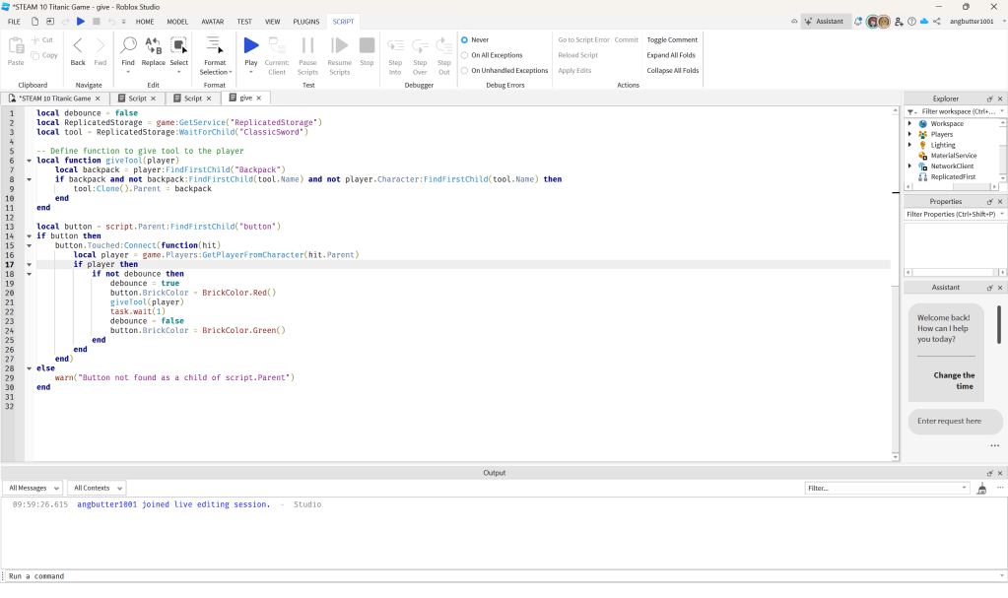
Task: Select the Never debug errors option
Action: [465, 40]
